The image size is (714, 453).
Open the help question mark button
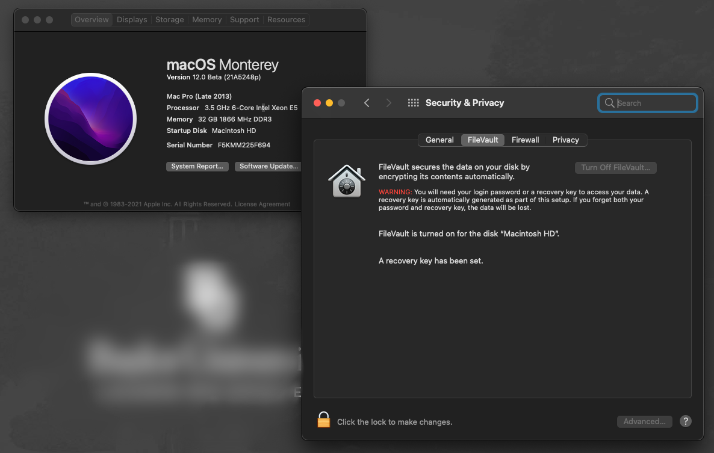[x=685, y=421]
